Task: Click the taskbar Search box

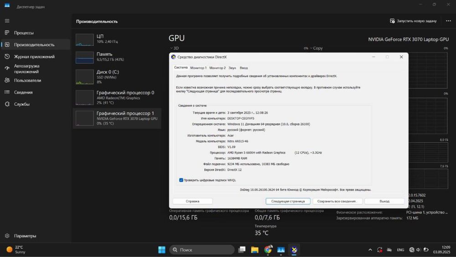Action: (x=202, y=250)
